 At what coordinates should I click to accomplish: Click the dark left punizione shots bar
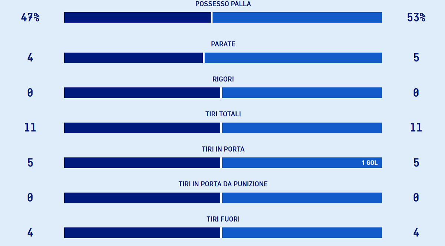click(142, 198)
